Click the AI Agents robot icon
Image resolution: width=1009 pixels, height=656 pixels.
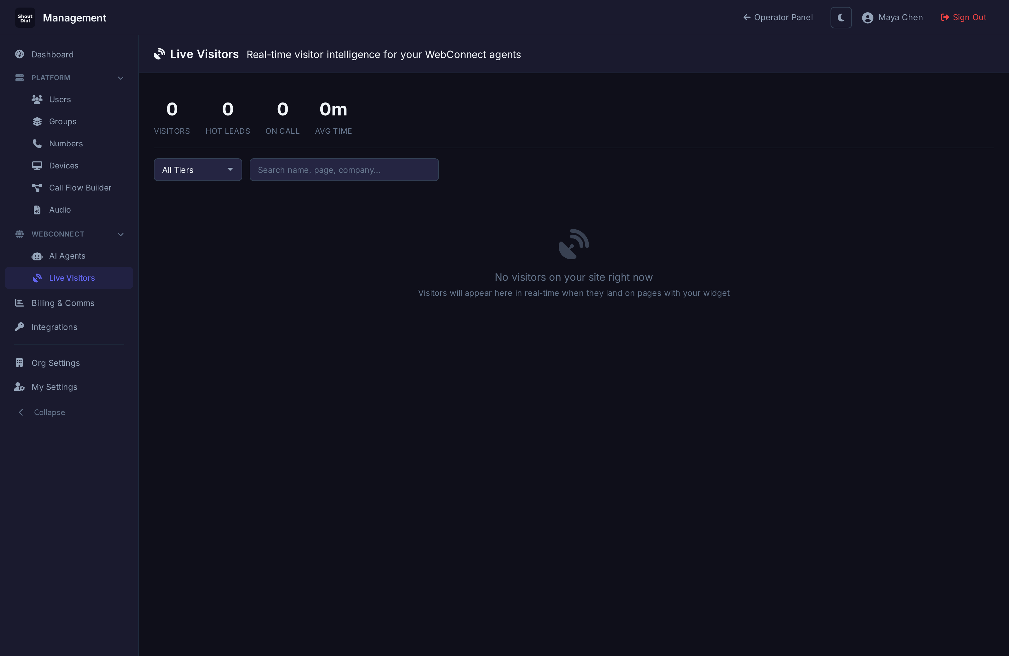[37, 256]
